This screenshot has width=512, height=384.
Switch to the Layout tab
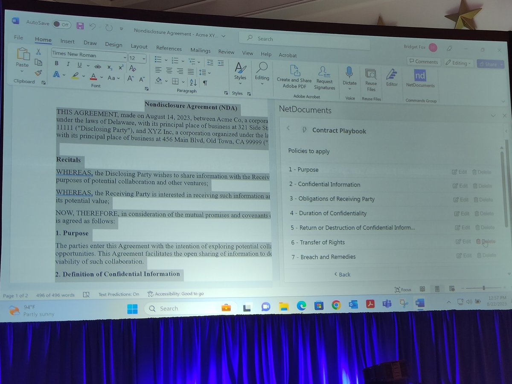(139, 46)
